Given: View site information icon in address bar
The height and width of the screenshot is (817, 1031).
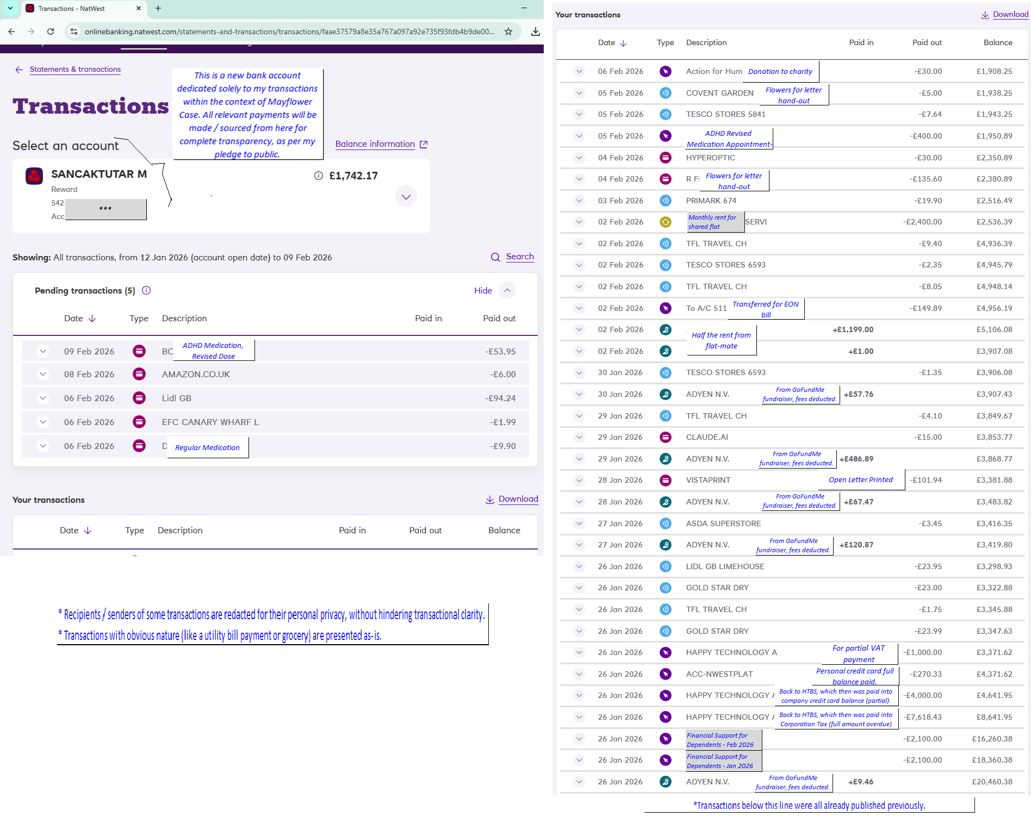Looking at the screenshot, I should 74,32.
